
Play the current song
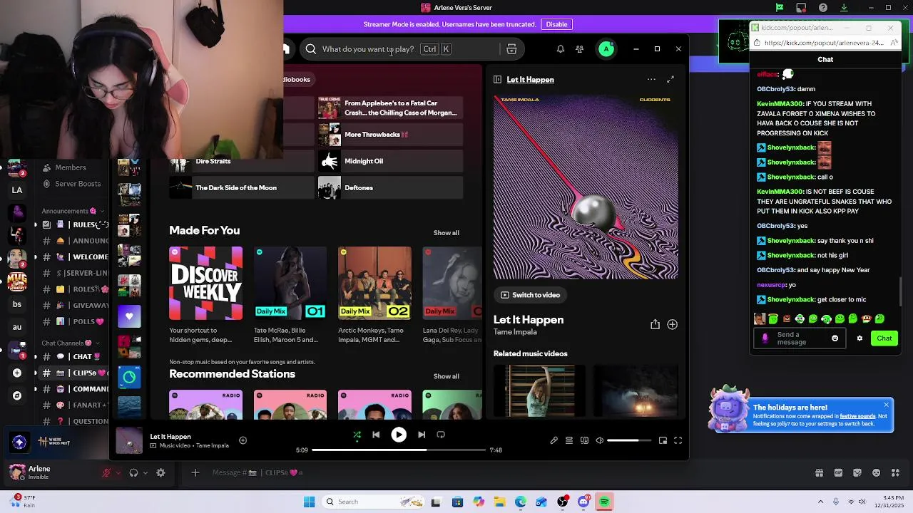[x=399, y=435]
